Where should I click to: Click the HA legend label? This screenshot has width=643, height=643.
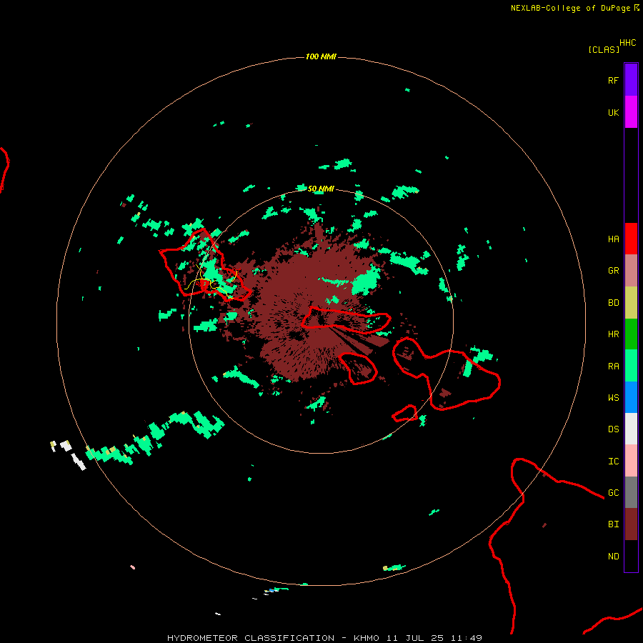click(x=613, y=239)
